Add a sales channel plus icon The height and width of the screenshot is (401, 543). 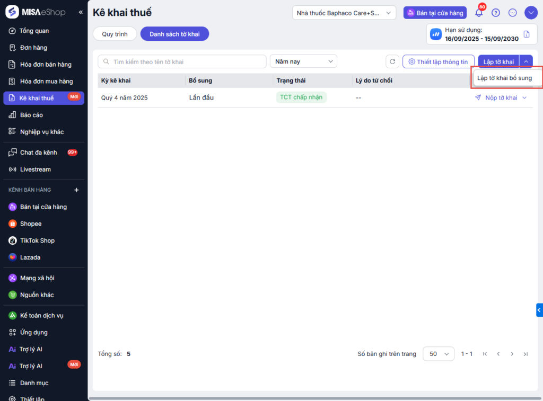[x=76, y=190]
